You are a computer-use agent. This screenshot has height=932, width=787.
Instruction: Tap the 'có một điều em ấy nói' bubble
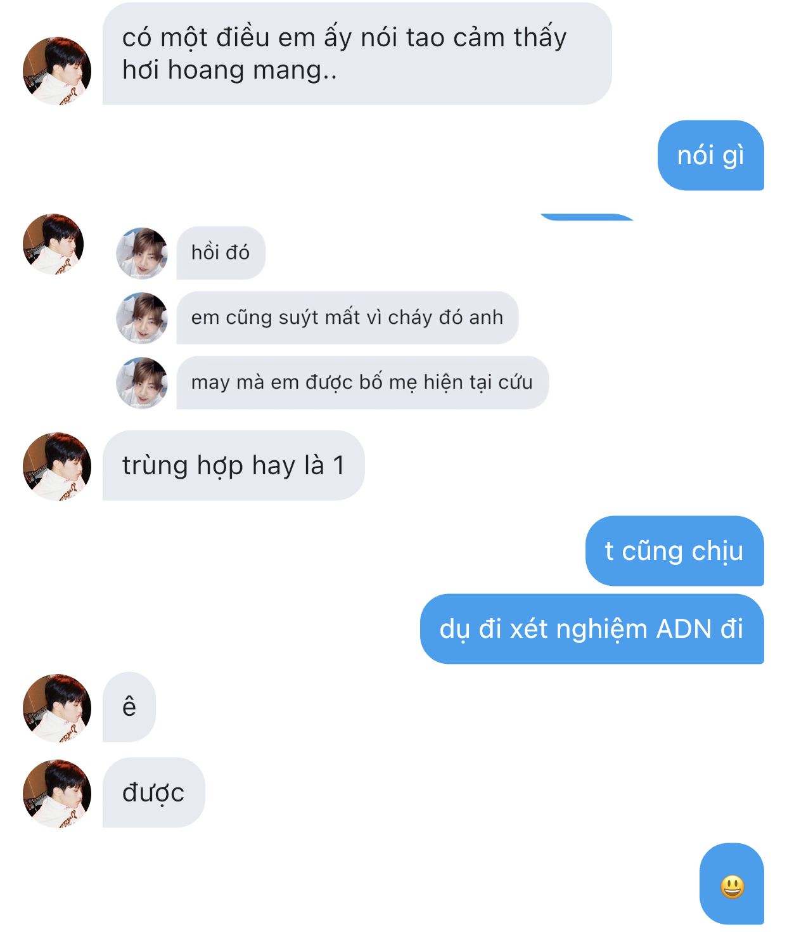[357, 54]
